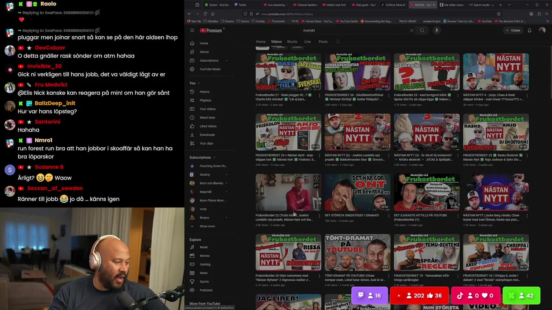Open options menu for Frukostbordet 20 video
Image resolution: width=552 pixels, height=310 pixels.
tap(320, 276)
